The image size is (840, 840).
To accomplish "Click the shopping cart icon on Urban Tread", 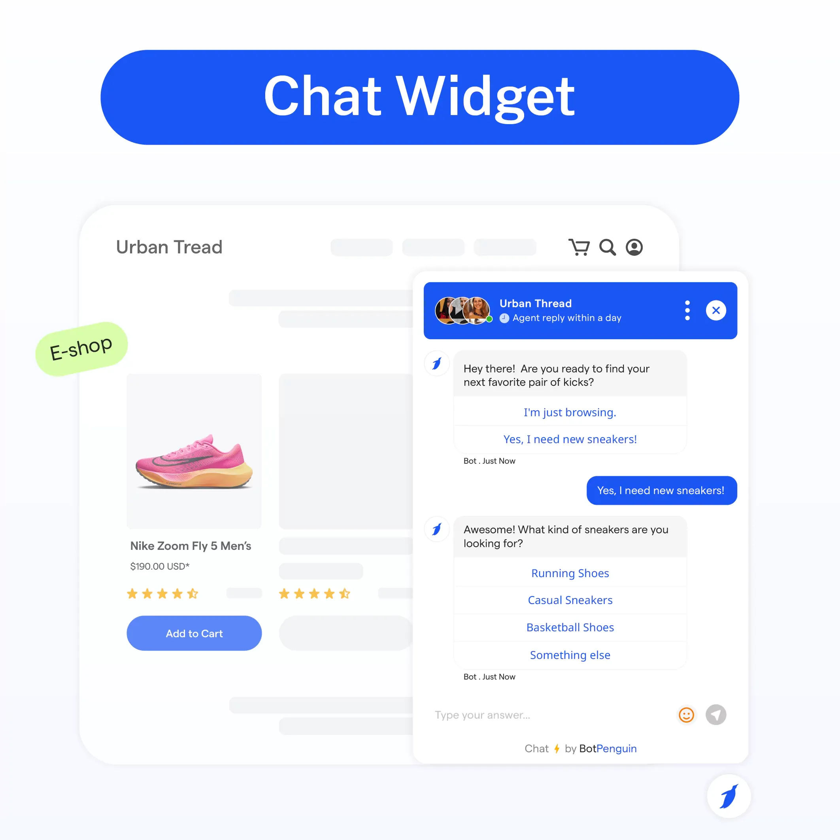I will pyautogui.click(x=578, y=247).
